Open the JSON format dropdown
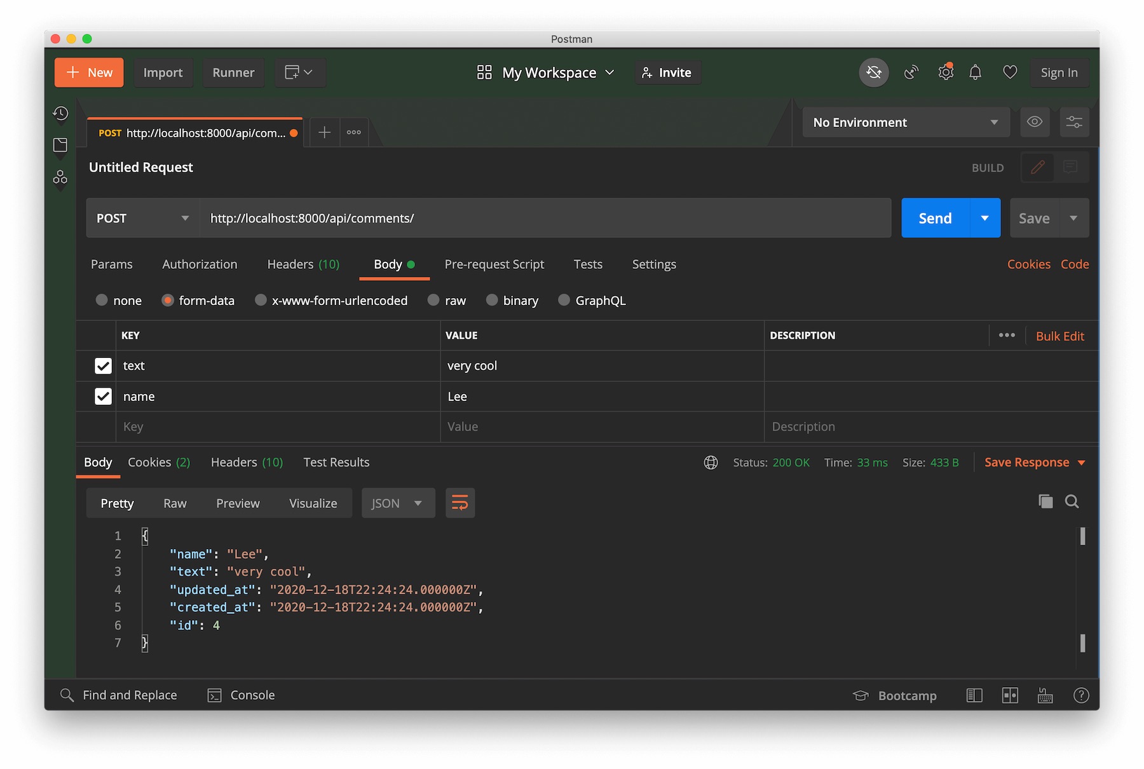 coord(398,503)
